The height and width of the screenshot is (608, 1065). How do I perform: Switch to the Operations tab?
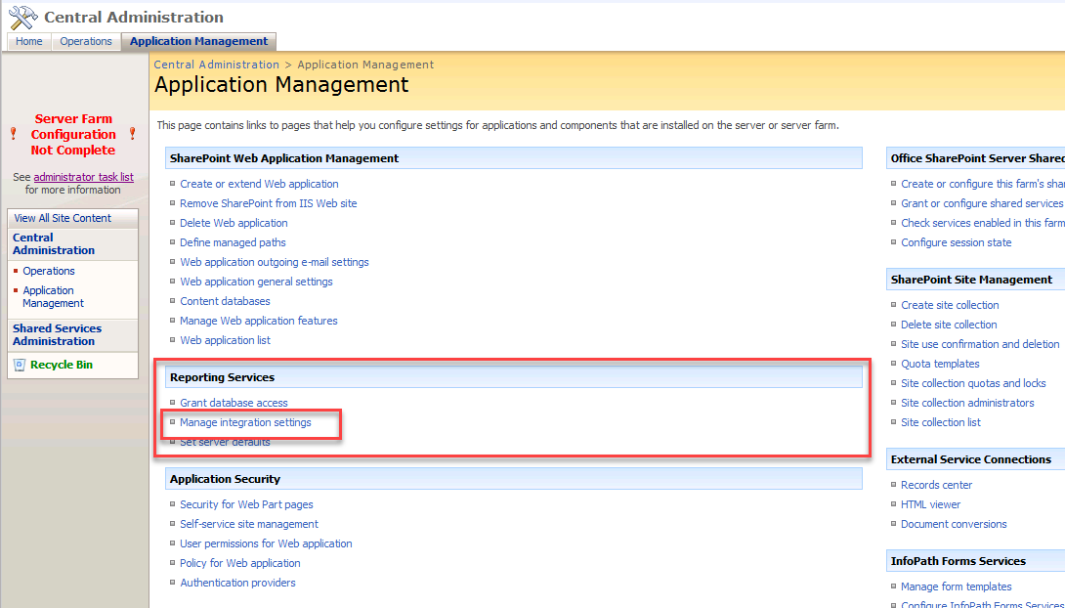86,41
